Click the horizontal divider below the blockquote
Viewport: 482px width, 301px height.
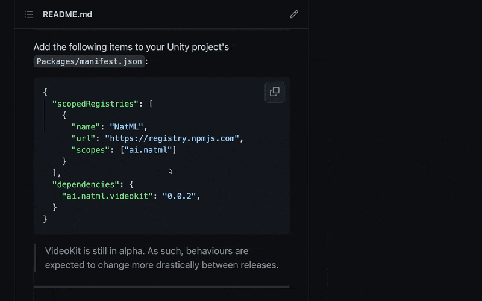tap(161, 287)
